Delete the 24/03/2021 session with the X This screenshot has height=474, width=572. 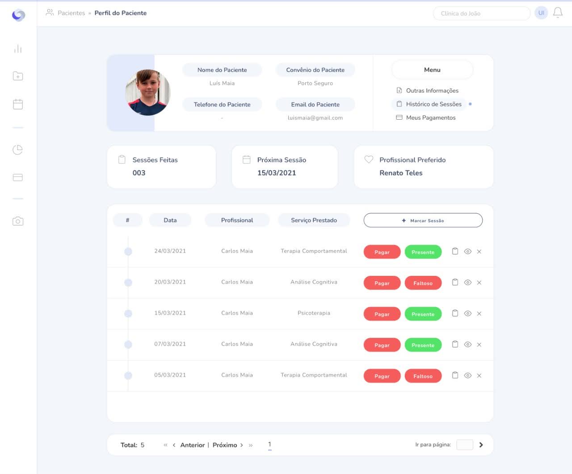pos(479,252)
